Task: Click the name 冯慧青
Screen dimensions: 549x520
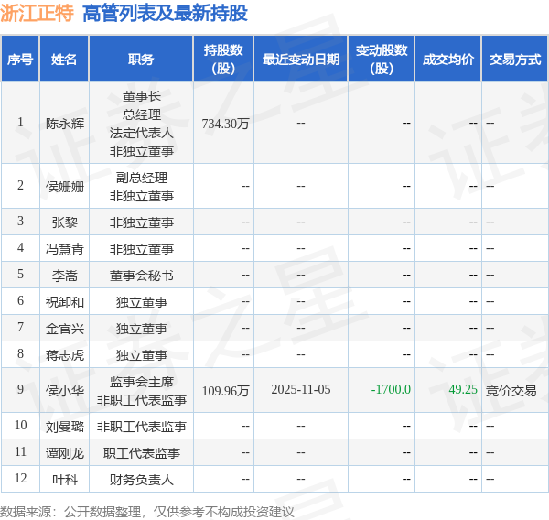Action: pos(65,249)
